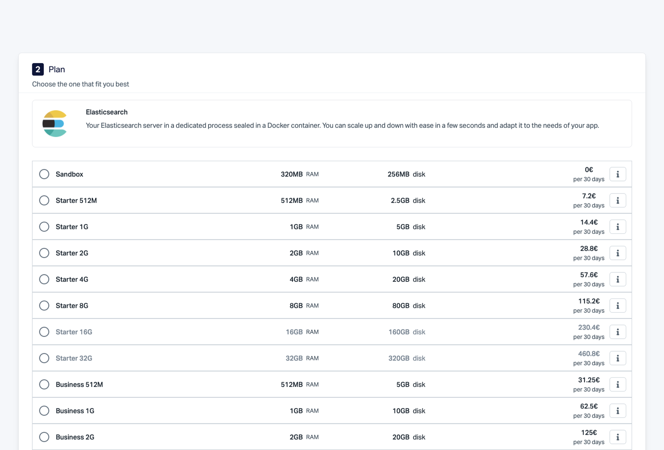This screenshot has width=664, height=450.
Task: Click the Business 2G plan label
Action: pyautogui.click(x=75, y=437)
